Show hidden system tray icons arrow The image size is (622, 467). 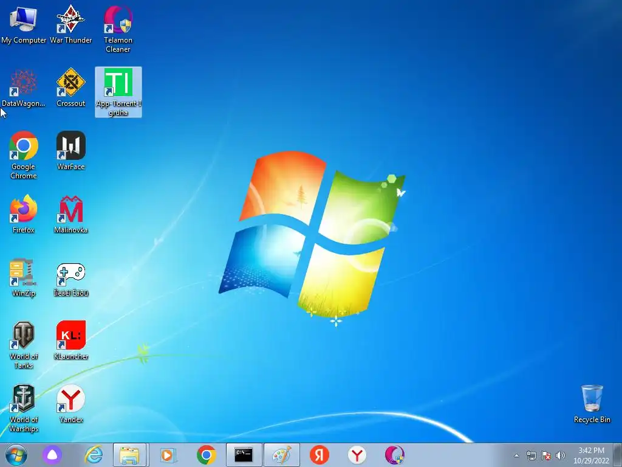coord(516,455)
